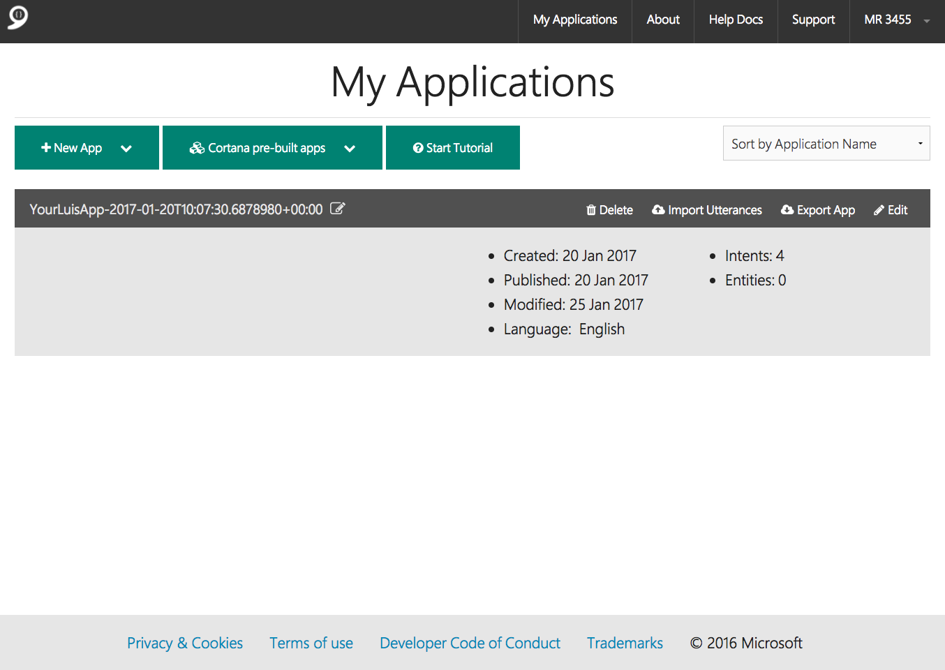This screenshot has width=945, height=670.
Task: Expand the New App dropdown chevron
Action: point(126,148)
